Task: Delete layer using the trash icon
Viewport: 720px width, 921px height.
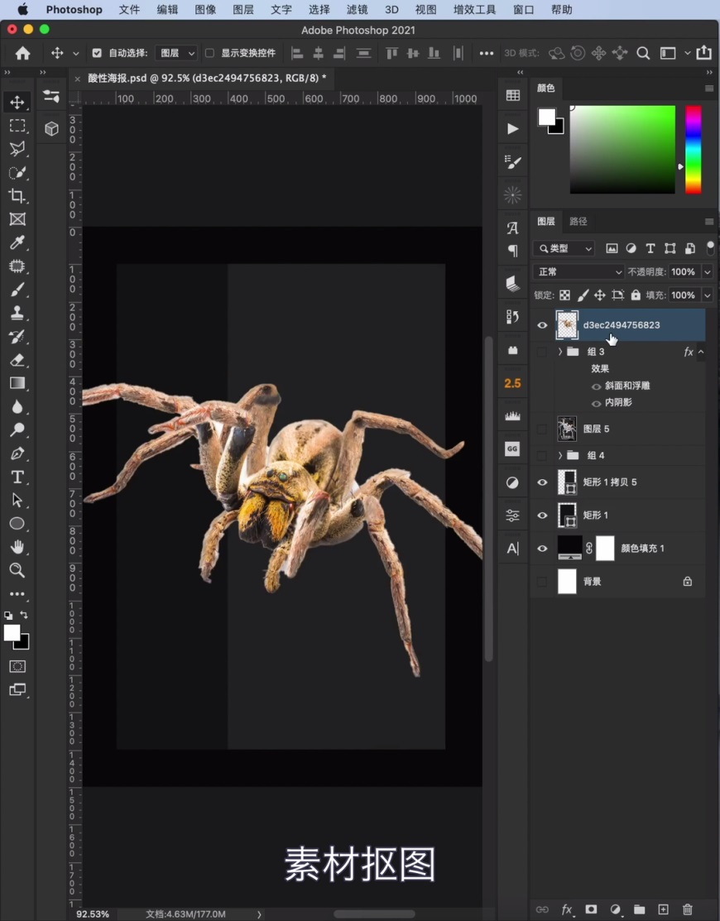Action: pyautogui.click(x=688, y=909)
